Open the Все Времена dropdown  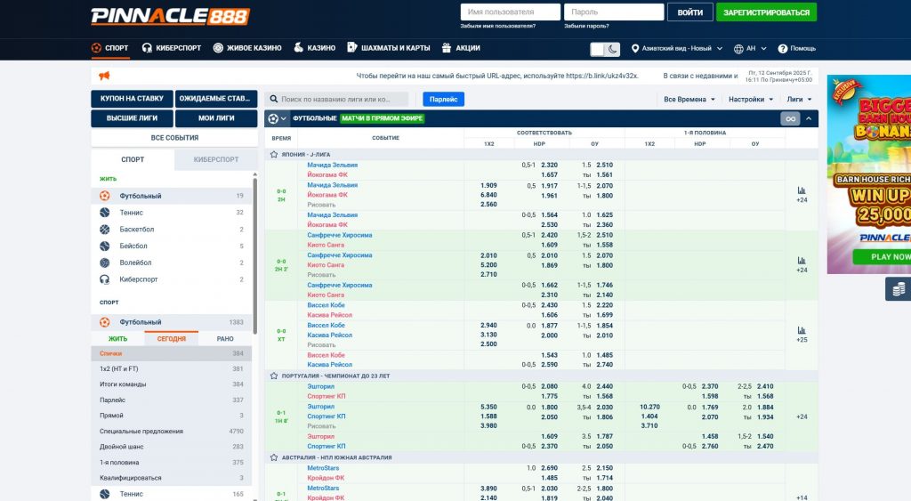point(689,100)
